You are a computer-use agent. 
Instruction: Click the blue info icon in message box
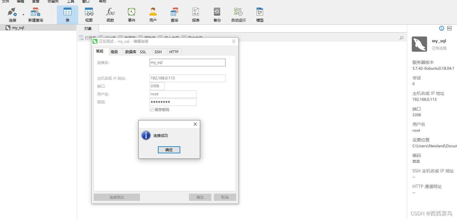(x=146, y=135)
